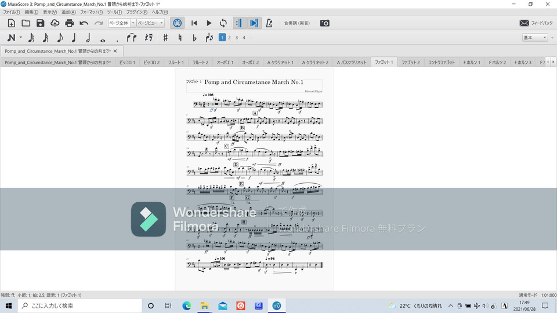This screenshot has width=557, height=313.
Task: Select the 16th note duration
Action: click(45, 38)
